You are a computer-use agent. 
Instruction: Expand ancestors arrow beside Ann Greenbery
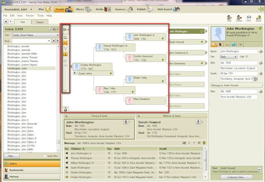pyautogui.click(x=206, y=64)
